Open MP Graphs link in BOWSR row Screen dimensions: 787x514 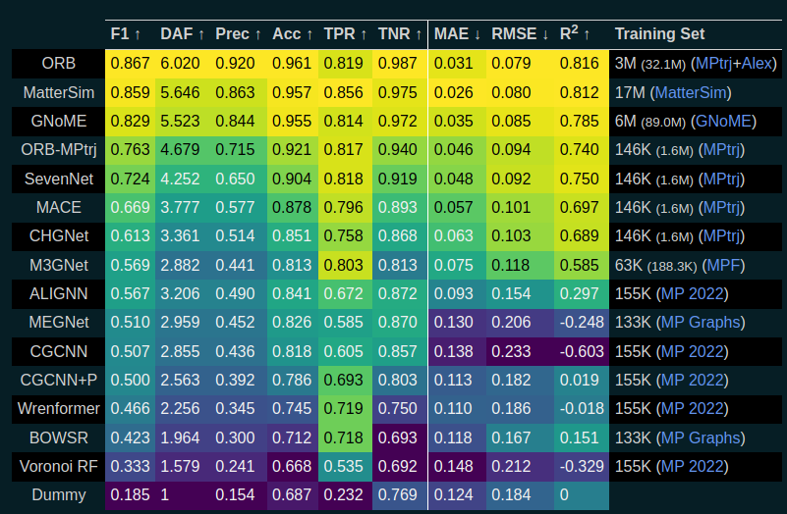click(701, 437)
